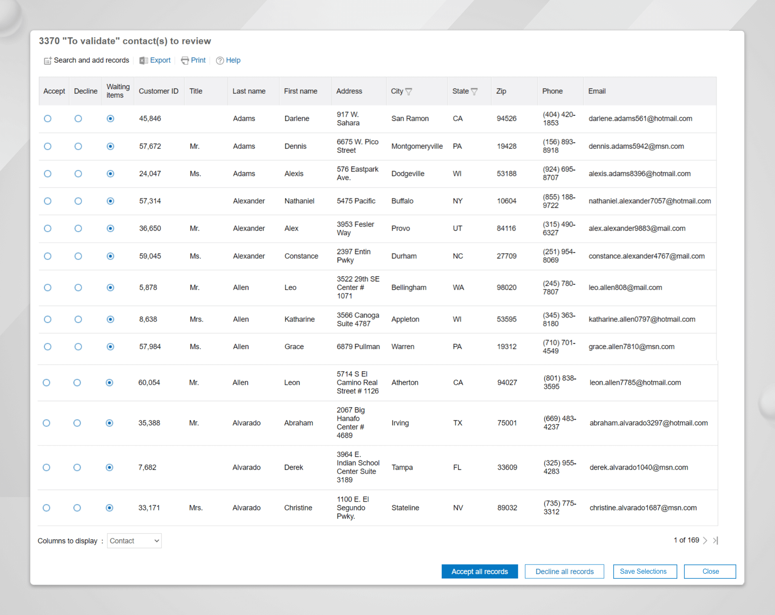Sort by the Last name column header

click(249, 91)
